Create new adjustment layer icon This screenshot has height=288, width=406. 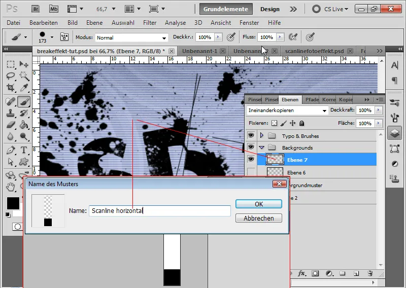point(329,273)
